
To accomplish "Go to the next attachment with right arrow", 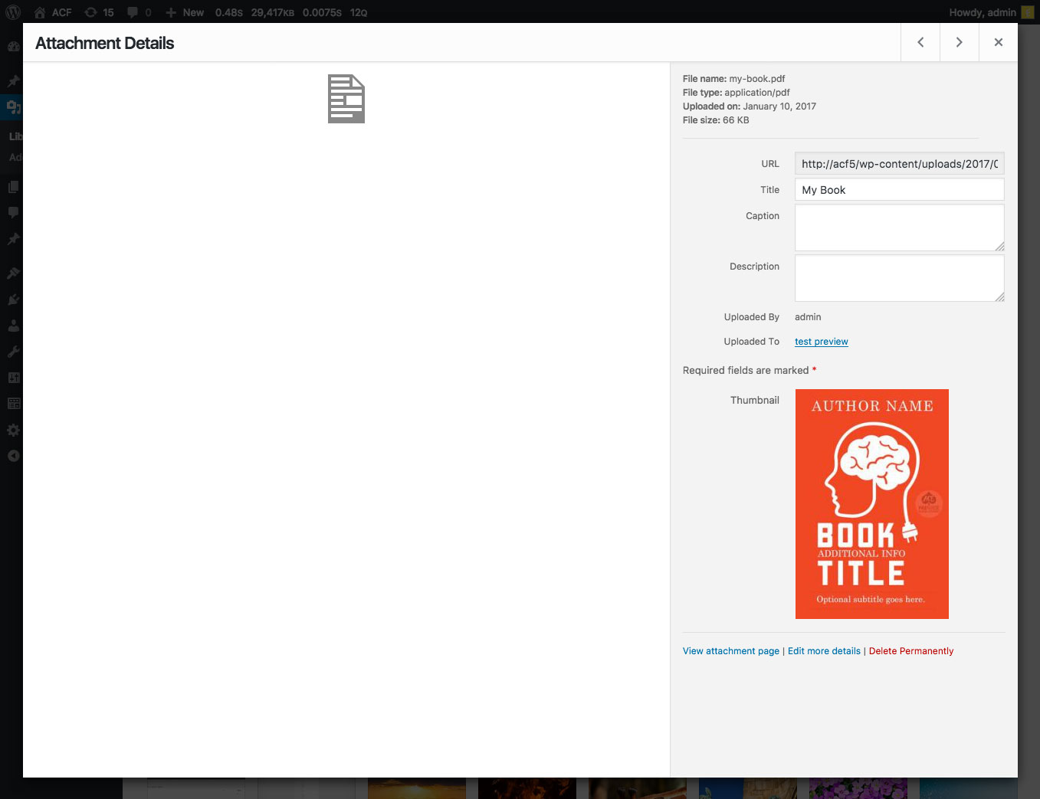I will coord(959,43).
